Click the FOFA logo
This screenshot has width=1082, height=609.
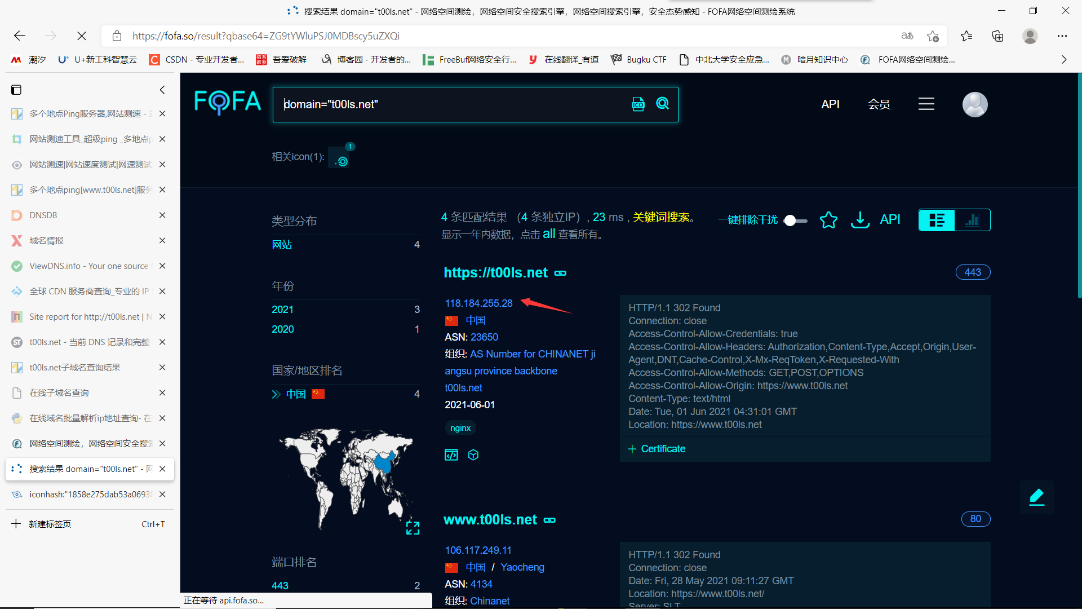228,103
